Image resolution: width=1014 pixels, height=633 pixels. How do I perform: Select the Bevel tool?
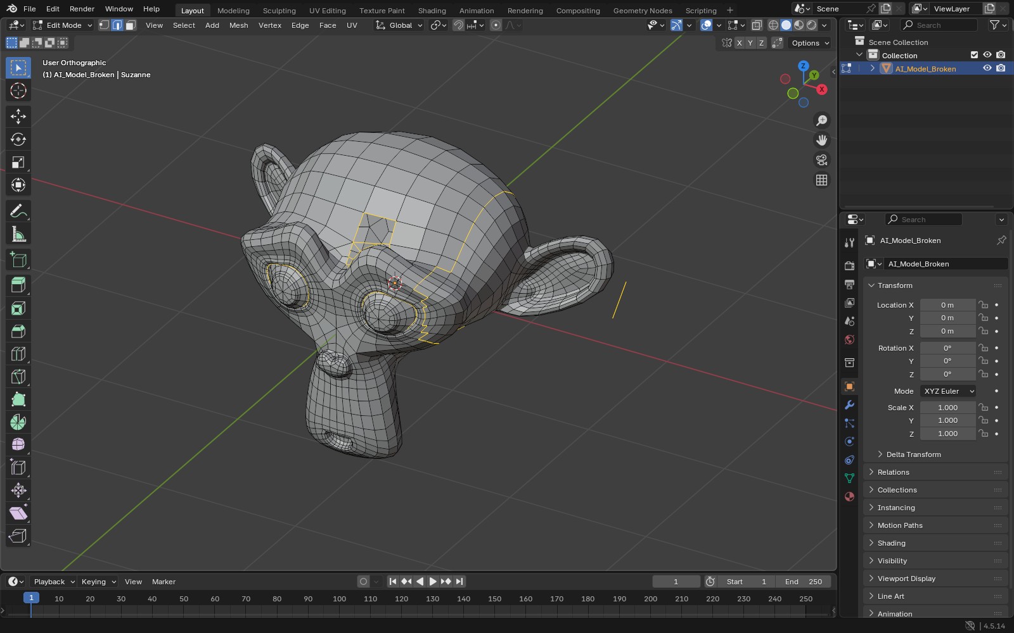[x=18, y=331]
